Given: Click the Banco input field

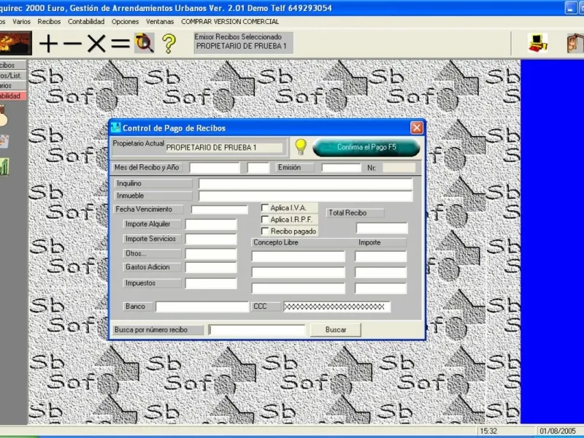Looking at the screenshot, I should tap(202, 307).
